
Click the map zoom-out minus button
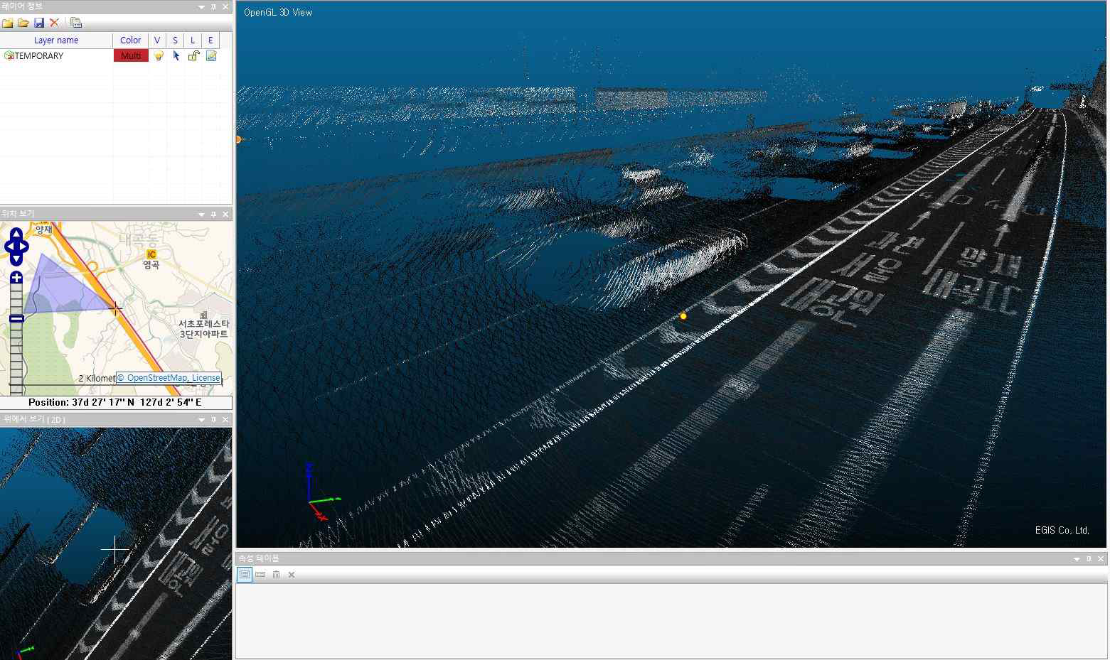point(16,318)
